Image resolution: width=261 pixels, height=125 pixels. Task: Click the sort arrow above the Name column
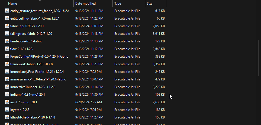(40, 1)
